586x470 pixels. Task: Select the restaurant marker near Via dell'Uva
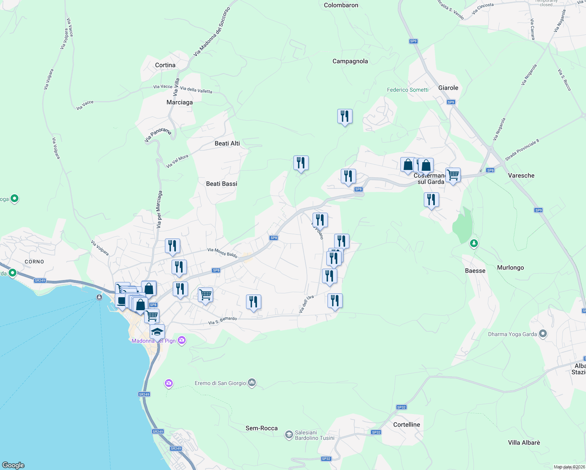335,301
